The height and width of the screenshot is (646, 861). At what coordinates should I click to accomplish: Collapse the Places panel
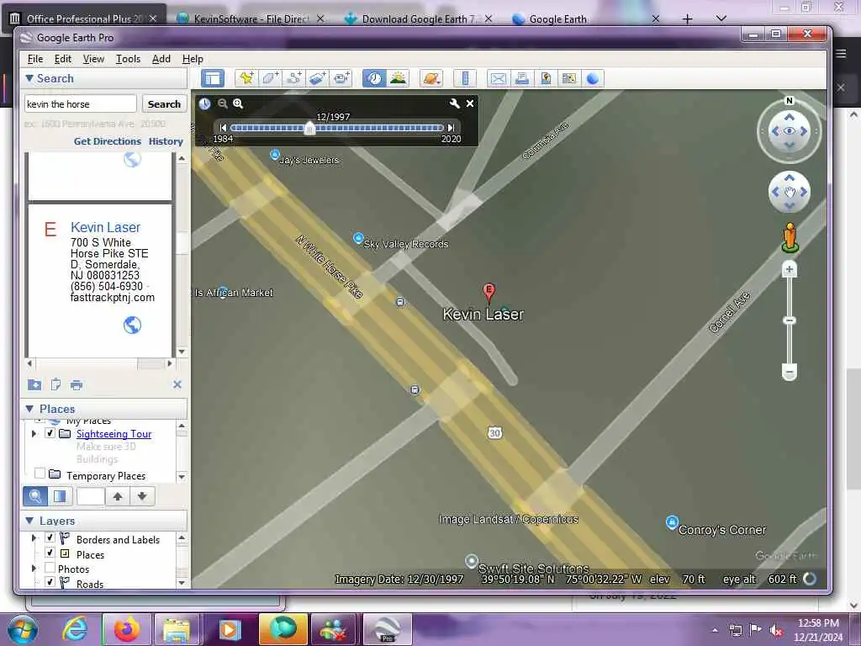tap(29, 410)
